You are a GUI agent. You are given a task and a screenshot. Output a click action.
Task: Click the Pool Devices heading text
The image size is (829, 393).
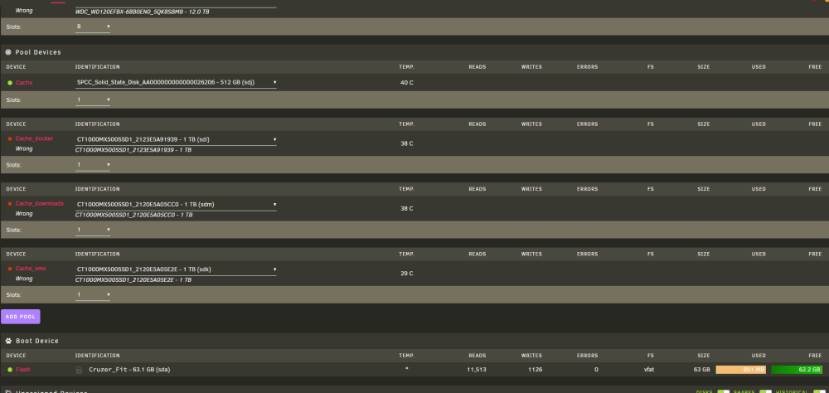point(38,52)
